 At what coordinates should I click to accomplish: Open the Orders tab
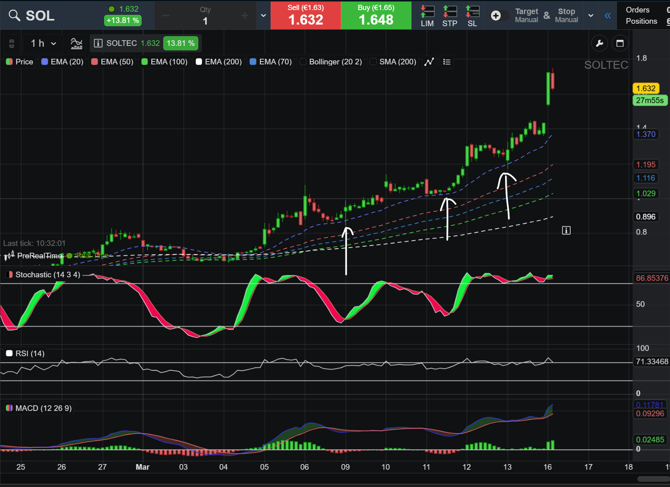pos(637,10)
